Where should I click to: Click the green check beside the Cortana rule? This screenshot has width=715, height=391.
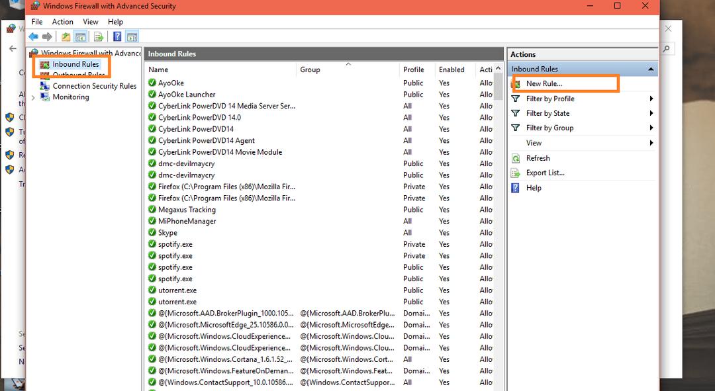click(152, 359)
